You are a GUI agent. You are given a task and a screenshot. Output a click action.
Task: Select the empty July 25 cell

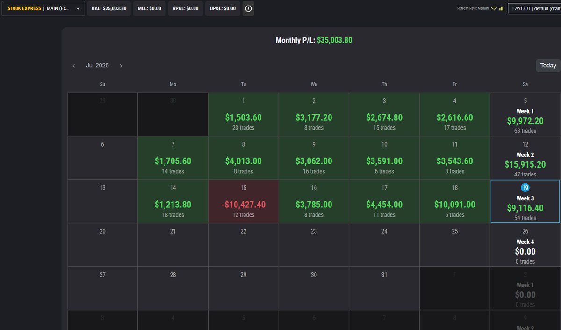455,245
